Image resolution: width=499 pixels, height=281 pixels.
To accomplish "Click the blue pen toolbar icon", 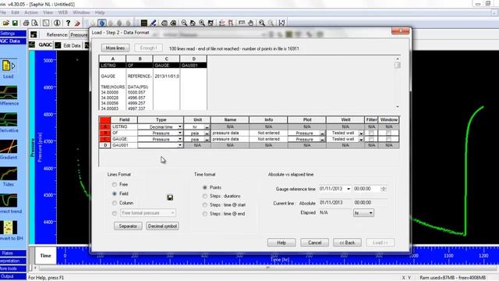I will tap(153, 23).
